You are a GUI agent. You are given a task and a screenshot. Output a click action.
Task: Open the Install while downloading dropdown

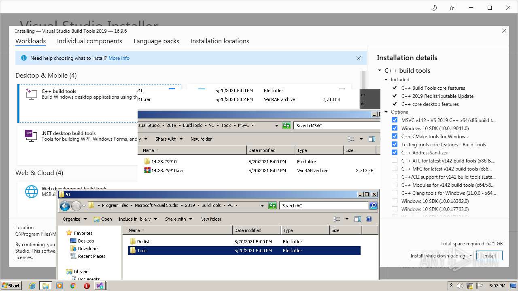[x=471, y=256]
